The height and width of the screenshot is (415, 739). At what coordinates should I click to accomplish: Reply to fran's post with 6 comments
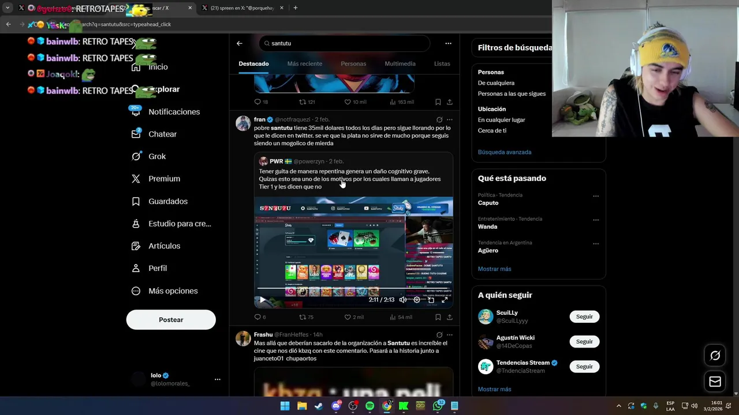(260, 317)
